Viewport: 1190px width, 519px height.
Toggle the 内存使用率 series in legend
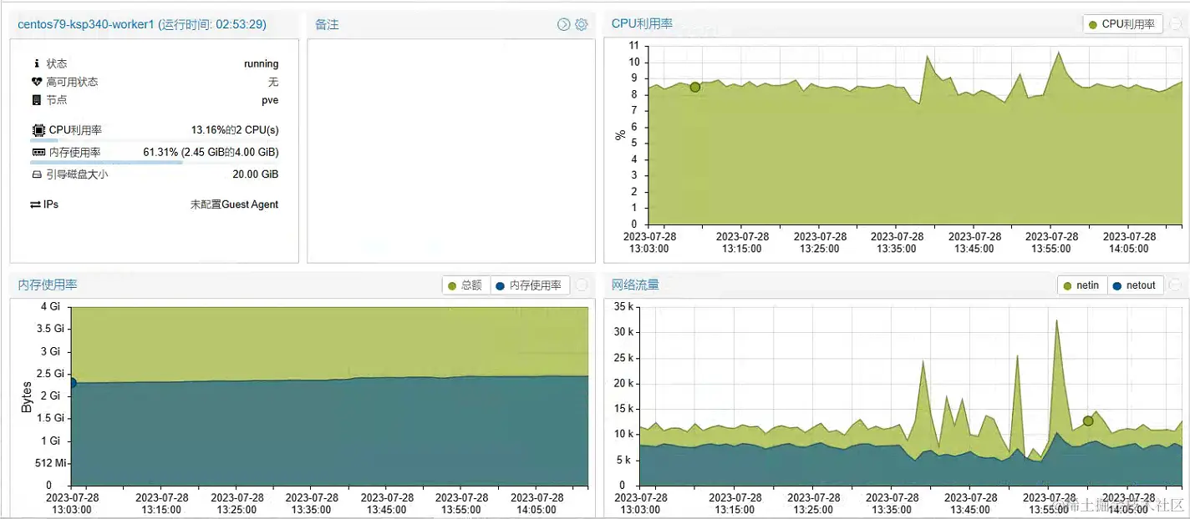(x=529, y=285)
